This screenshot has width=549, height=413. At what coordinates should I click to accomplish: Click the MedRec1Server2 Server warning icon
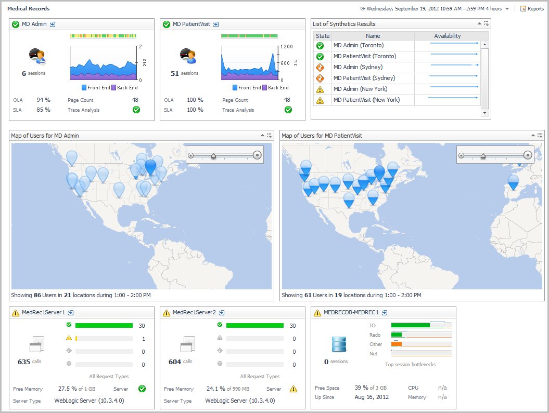pyautogui.click(x=293, y=389)
